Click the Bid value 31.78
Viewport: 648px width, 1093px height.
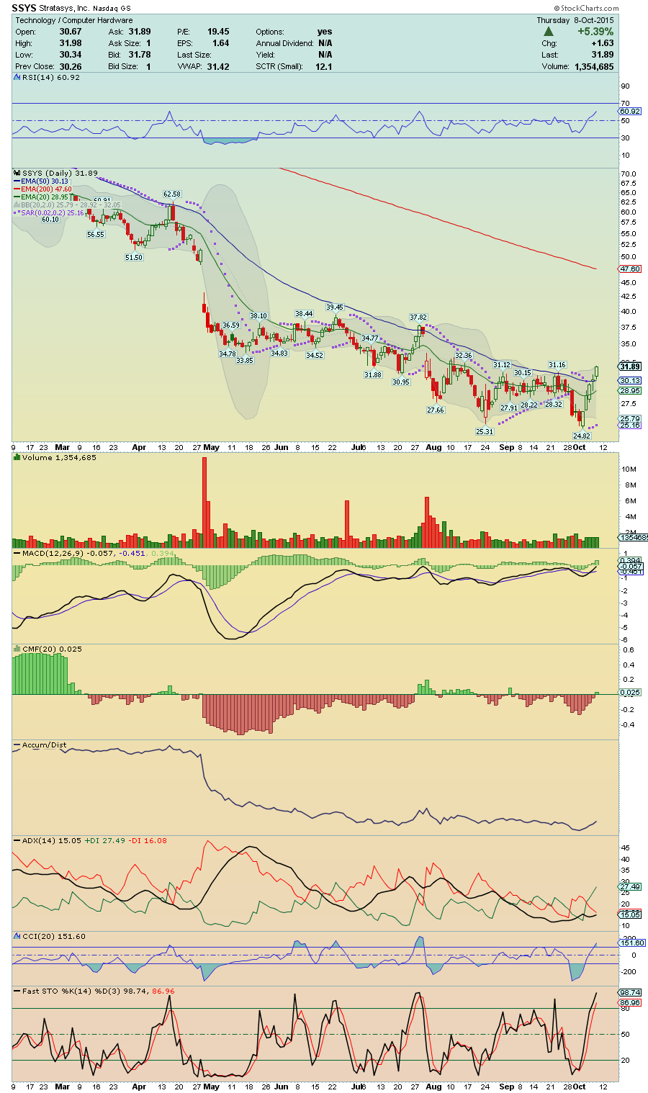coord(140,55)
